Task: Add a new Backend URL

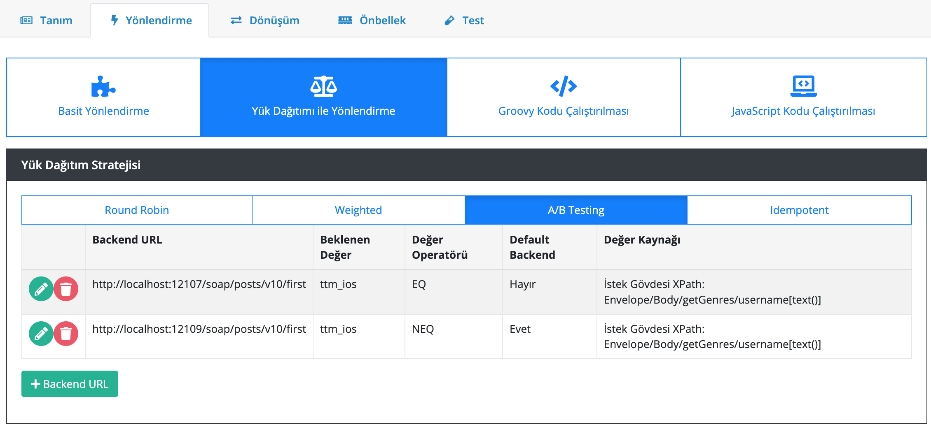Action: point(70,384)
